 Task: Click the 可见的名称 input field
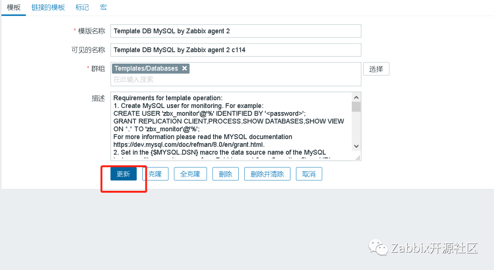coord(236,50)
